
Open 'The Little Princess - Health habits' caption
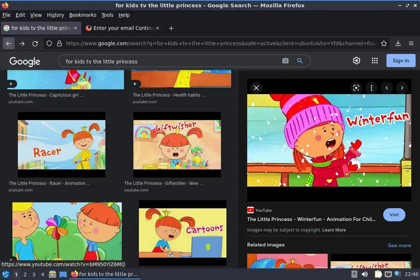pos(169,95)
